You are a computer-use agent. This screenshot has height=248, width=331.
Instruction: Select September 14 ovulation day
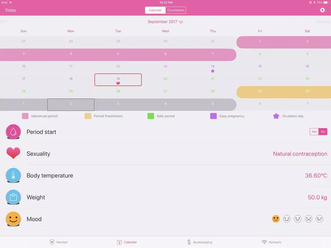(x=213, y=67)
